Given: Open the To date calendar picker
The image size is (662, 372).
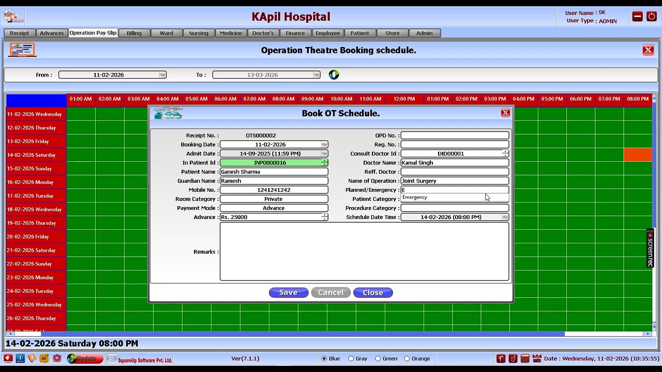Looking at the screenshot, I should point(317,75).
